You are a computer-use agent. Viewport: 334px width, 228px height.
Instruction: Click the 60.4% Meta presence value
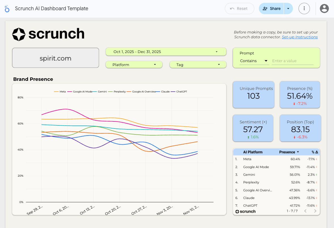click(295, 159)
